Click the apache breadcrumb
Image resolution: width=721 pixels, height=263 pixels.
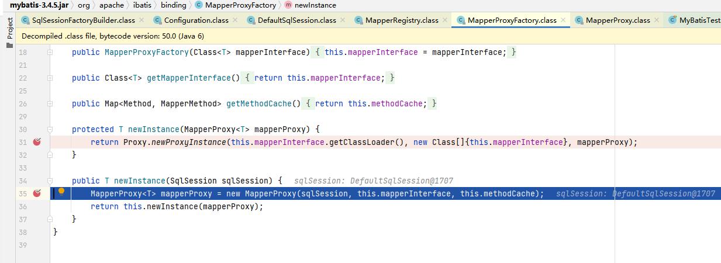coord(112,5)
